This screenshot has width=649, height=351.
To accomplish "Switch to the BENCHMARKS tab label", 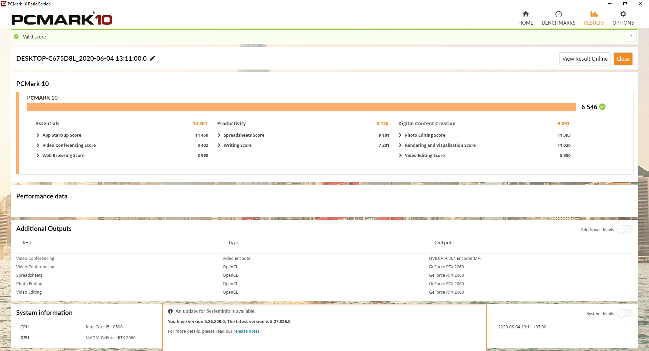I will [x=558, y=23].
